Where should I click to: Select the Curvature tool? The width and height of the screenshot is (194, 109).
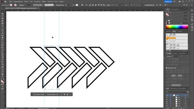[x=2, y=23]
